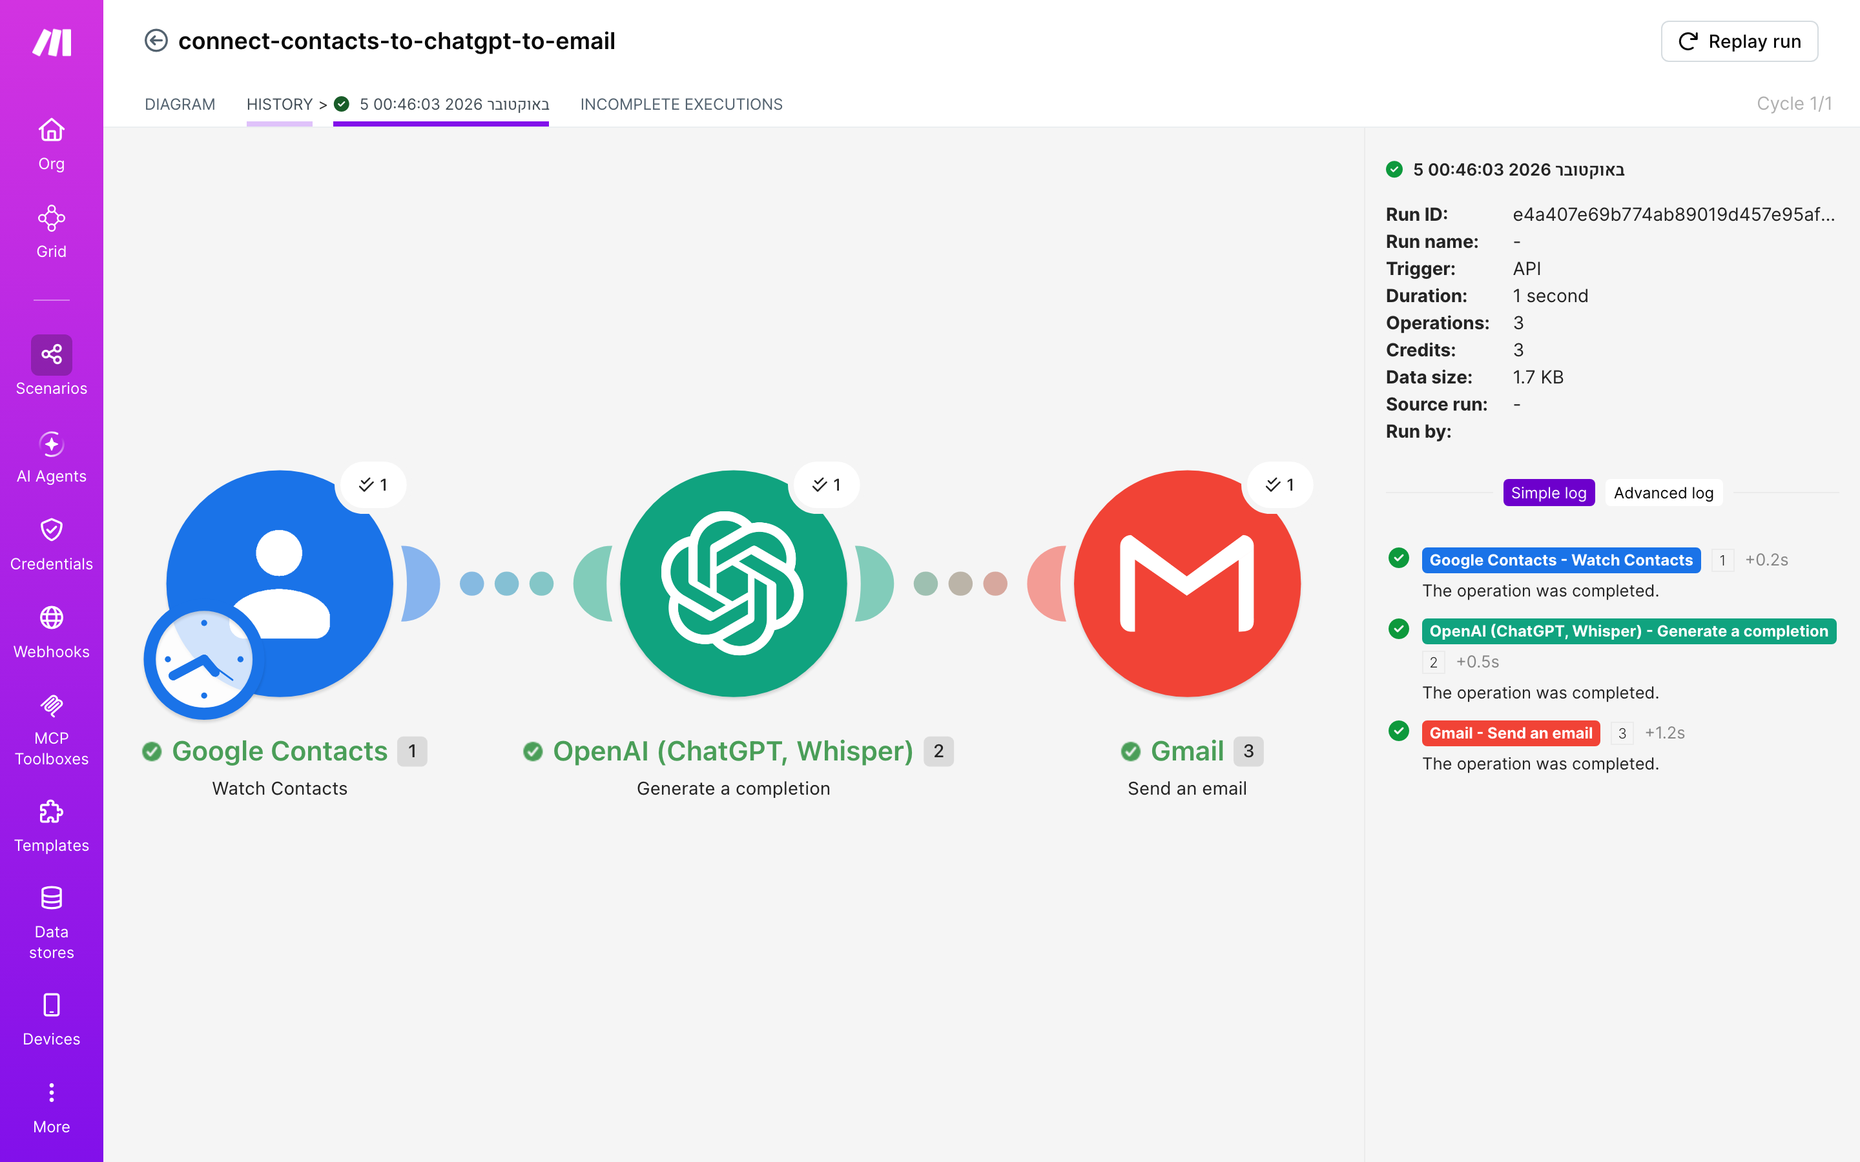
Task: Go to Scenarios in the sidebar
Action: 52,366
